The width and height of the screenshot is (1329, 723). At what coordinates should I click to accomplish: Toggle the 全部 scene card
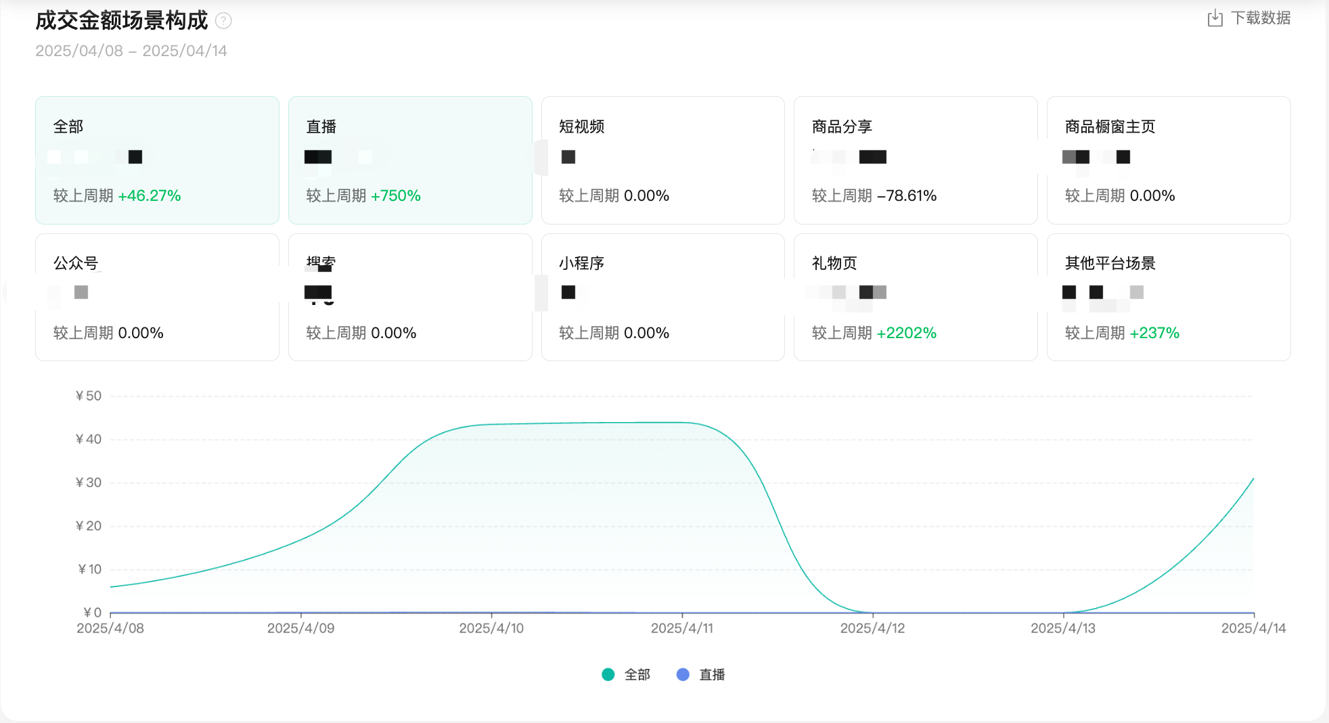[x=157, y=160]
